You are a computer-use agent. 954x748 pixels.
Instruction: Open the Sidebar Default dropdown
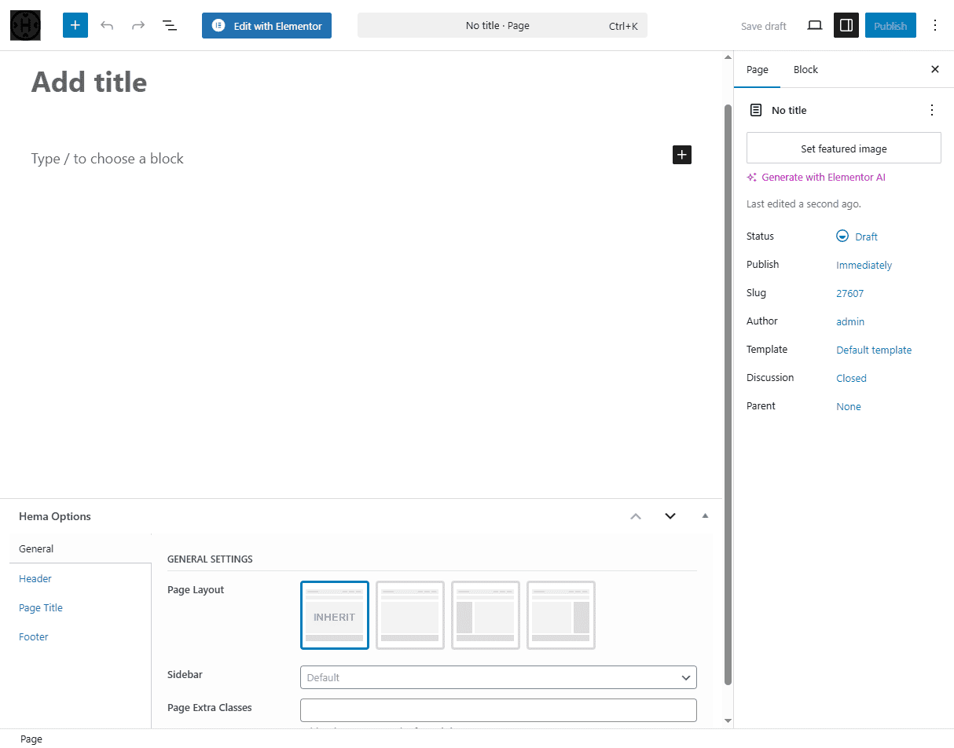click(498, 677)
